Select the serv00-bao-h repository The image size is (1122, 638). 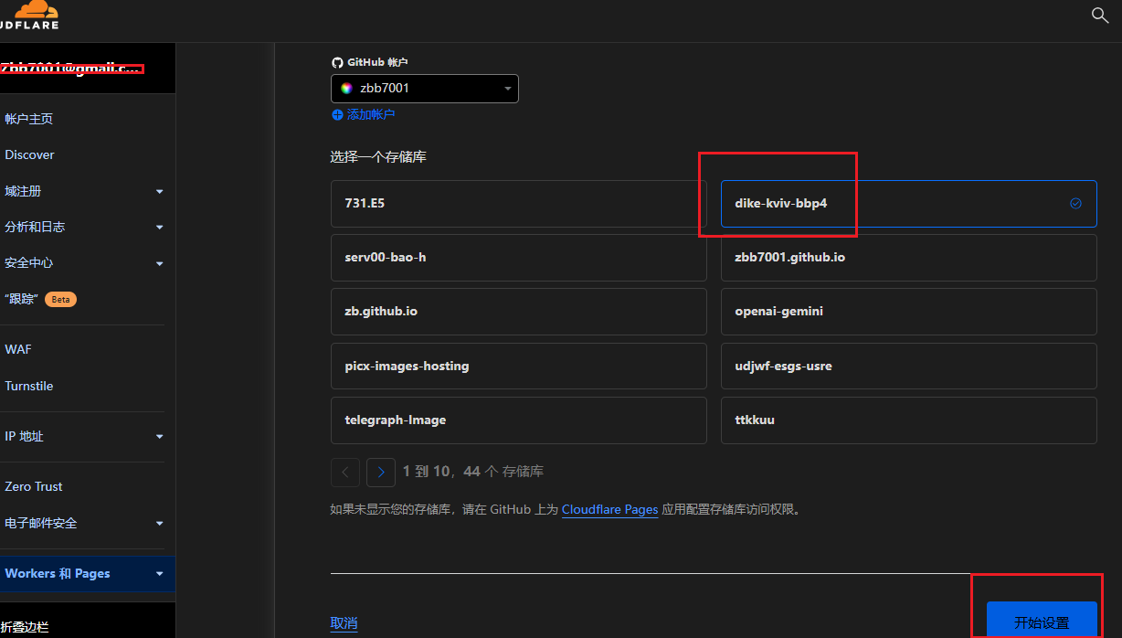519,258
